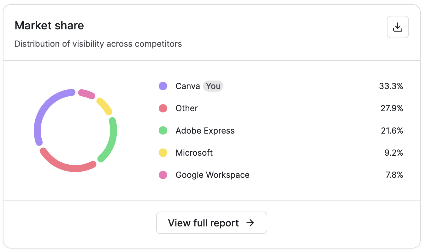This screenshot has height=252, width=426.
Task: Click the 7.8% Google Workspace value
Action: (x=394, y=175)
